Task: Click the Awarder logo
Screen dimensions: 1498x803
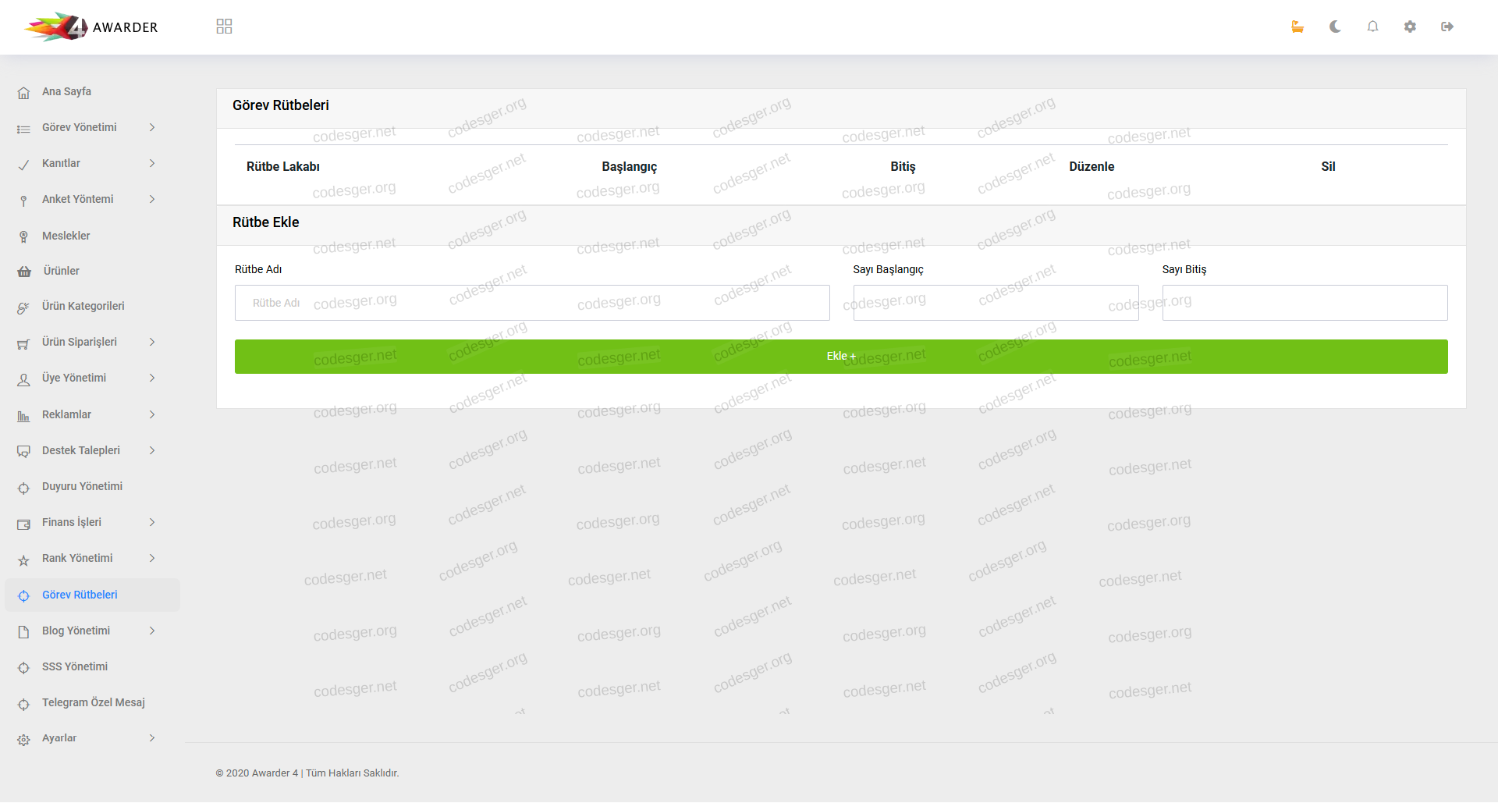Action: [x=91, y=27]
